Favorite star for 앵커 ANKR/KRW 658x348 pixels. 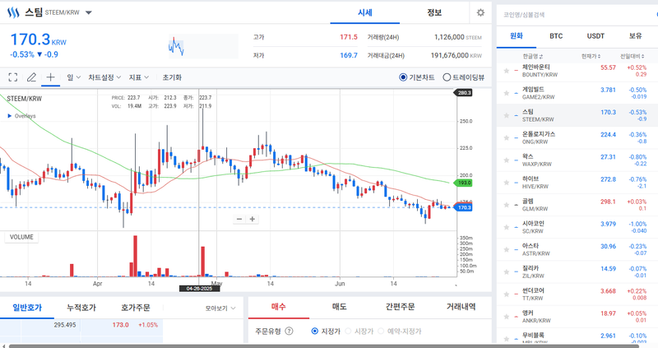507,317
